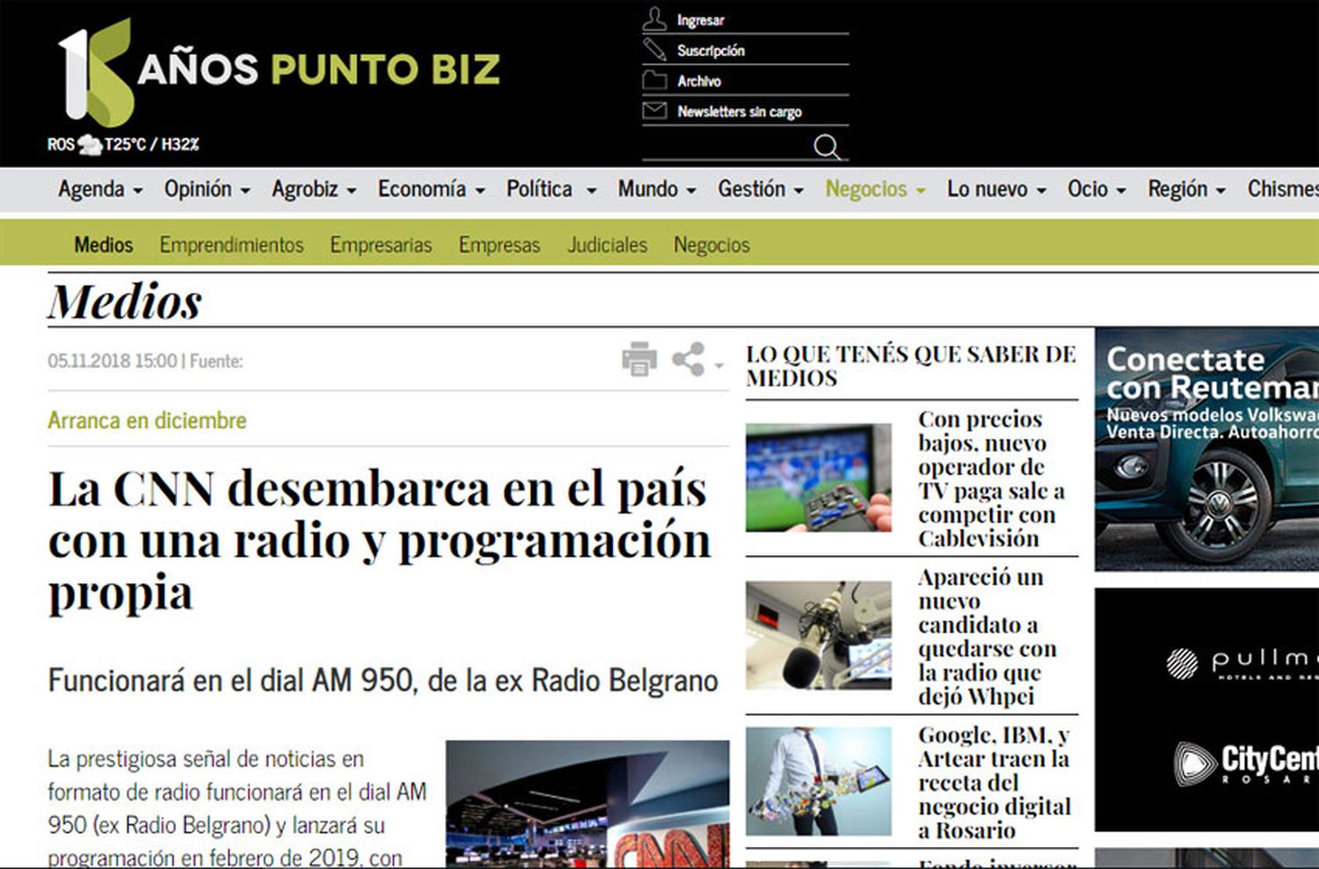The width and height of the screenshot is (1319, 869).
Task: Click the radio microphone article thumbnail
Action: coord(818,635)
